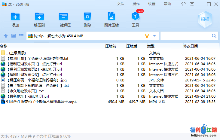This screenshot has width=220, height=140.
Task: Click inside the search input field
Action: pyautogui.click(x=185, y=36)
